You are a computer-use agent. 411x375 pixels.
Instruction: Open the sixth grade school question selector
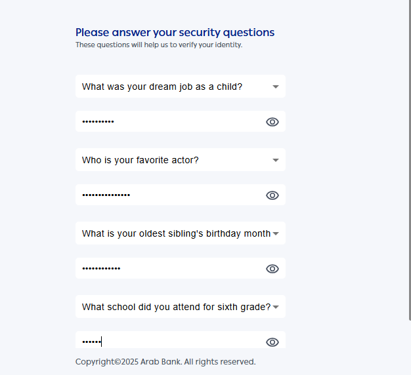pyautogui.click(x=171, y=307)
